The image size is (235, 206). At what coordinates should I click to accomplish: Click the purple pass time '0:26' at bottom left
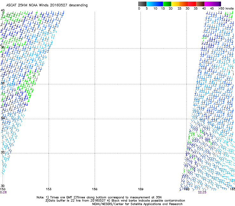3,192
